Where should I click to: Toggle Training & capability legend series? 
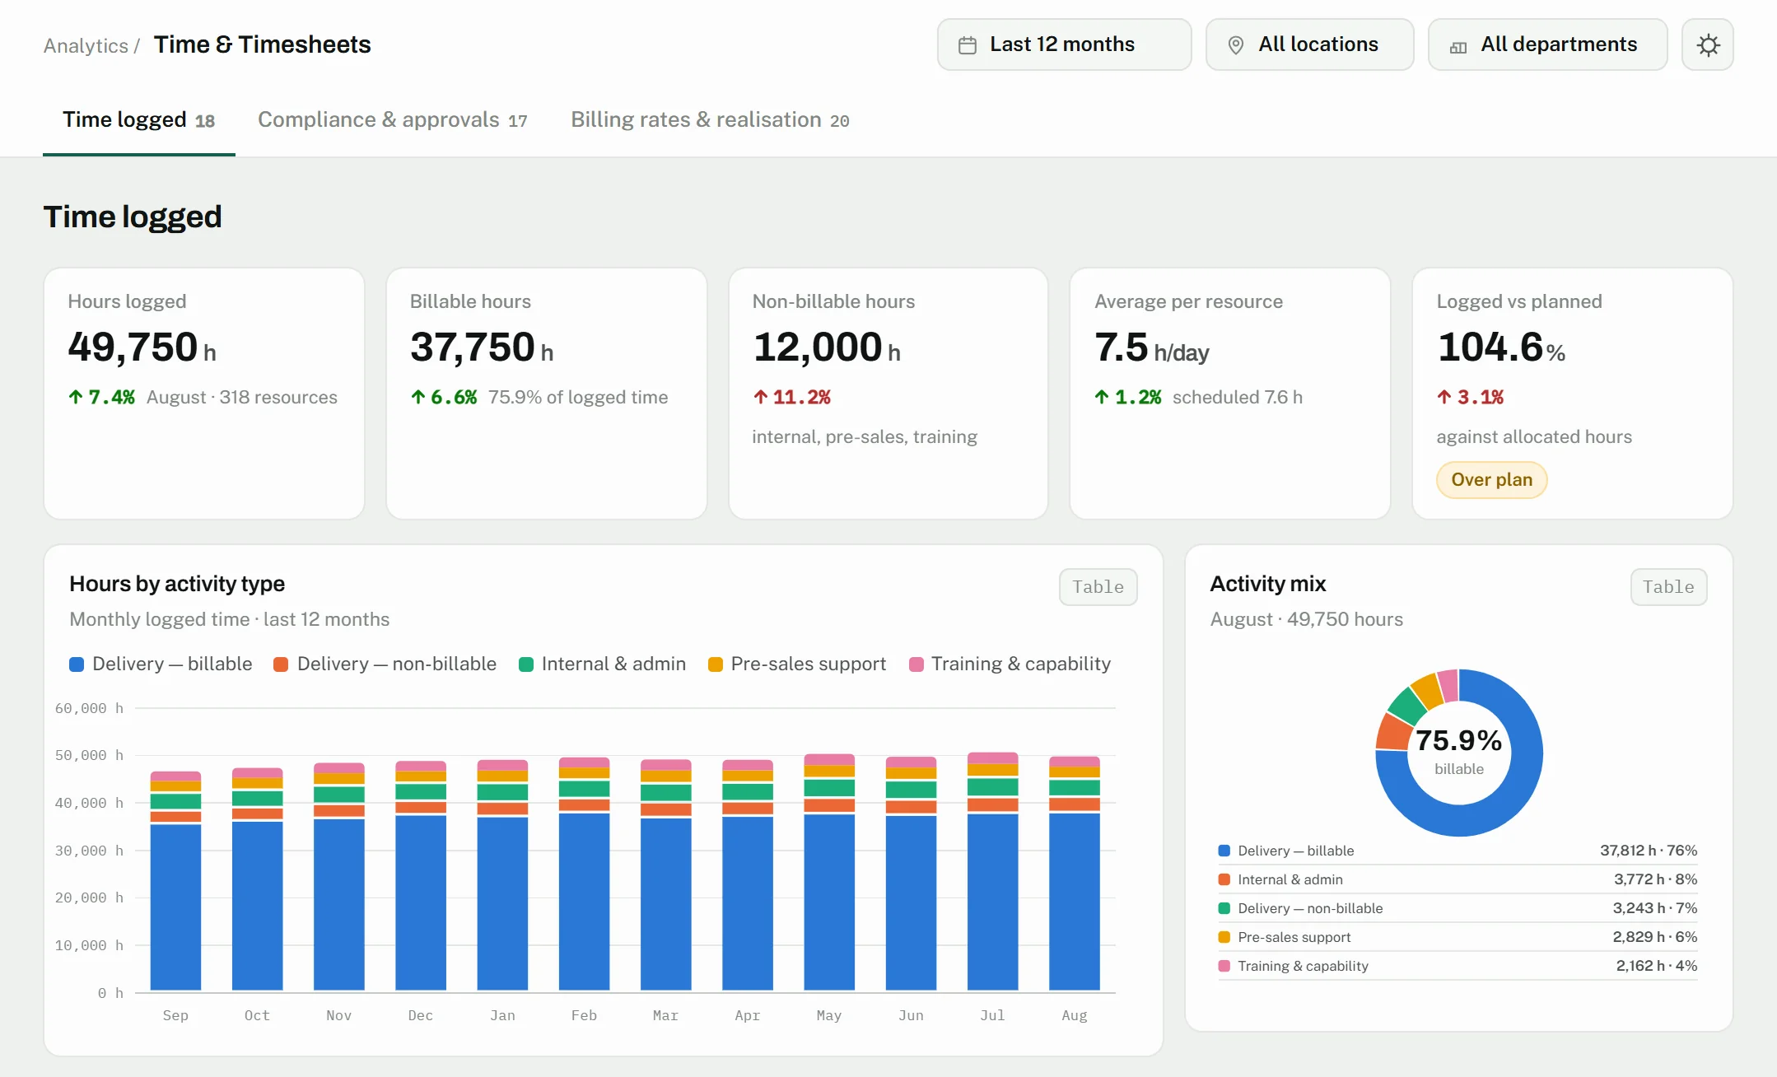1010,664
